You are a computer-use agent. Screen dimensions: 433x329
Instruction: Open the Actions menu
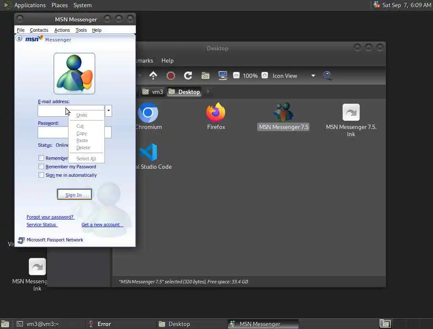click(x=62, y=30)
